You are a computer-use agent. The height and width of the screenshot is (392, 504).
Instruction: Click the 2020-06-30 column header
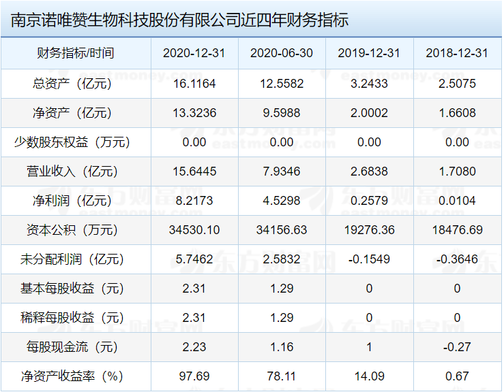(282, 54)
